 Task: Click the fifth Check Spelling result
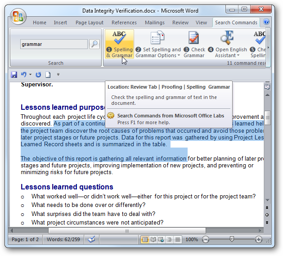pos(257,44)
